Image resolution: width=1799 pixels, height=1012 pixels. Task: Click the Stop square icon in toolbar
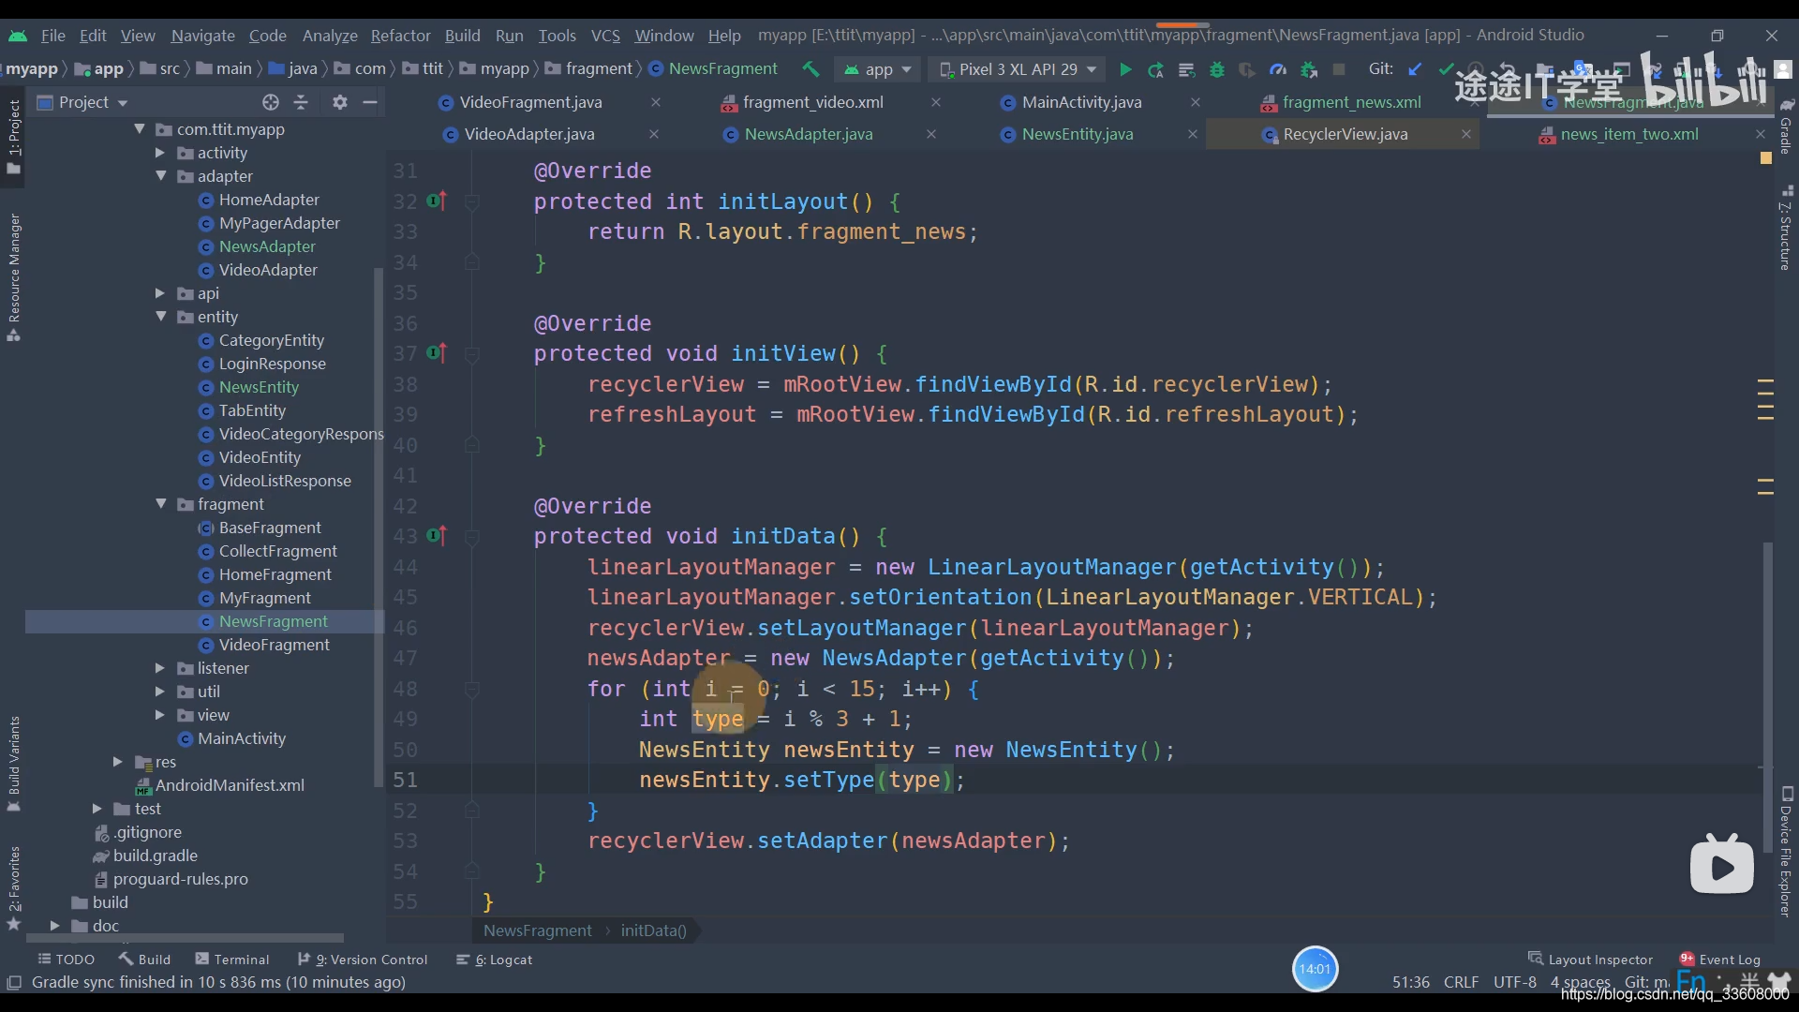pos(1339,69)
